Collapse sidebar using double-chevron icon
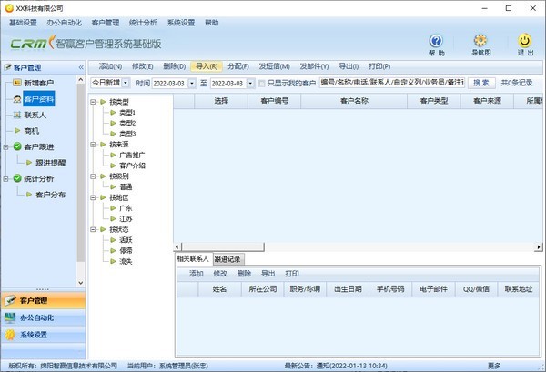 pyautogui.click(x=80, y=67)
